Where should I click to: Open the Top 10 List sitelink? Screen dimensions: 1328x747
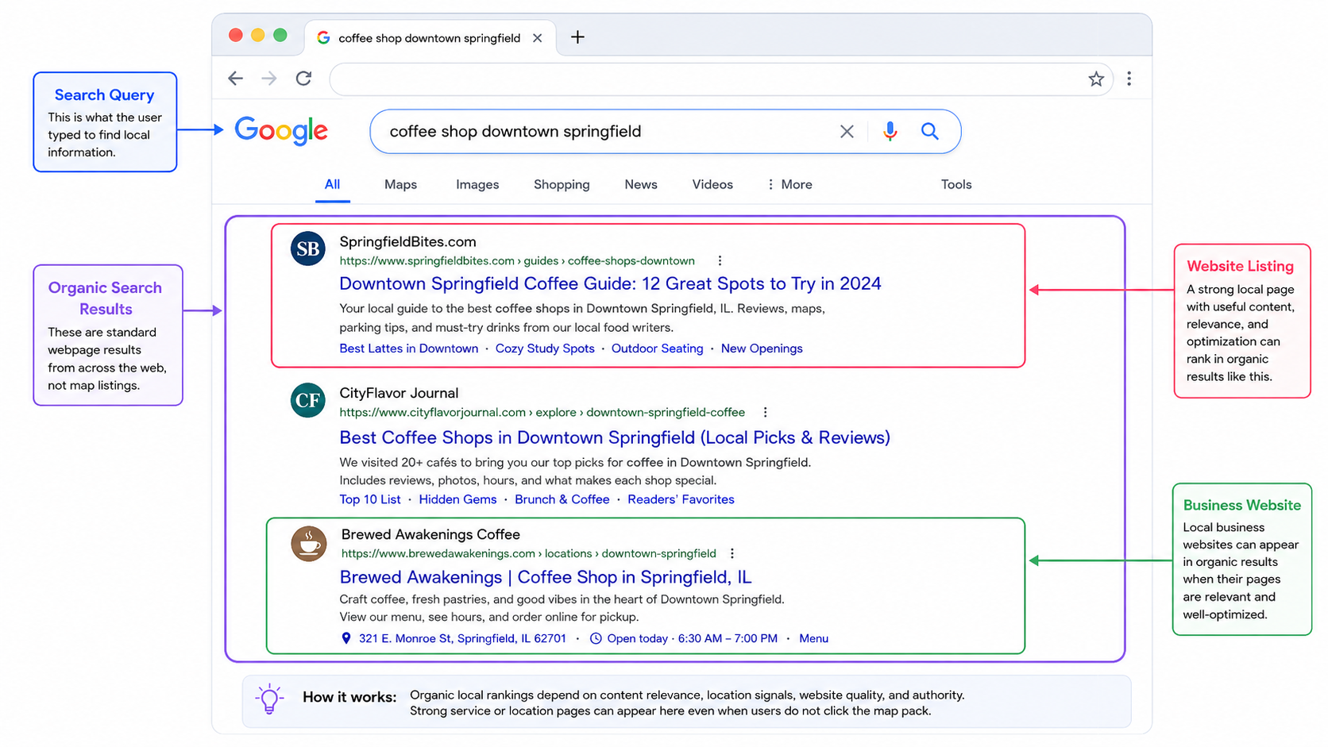click(x=370, y=499)
